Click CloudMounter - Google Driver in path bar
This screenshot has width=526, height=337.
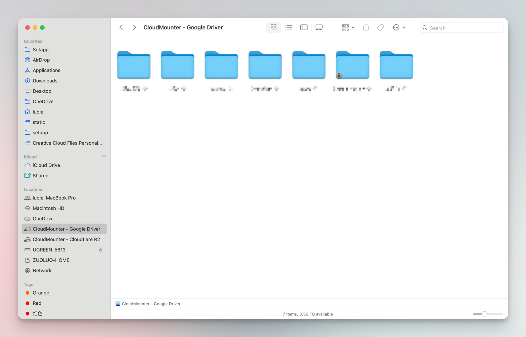tap(148, 304)
